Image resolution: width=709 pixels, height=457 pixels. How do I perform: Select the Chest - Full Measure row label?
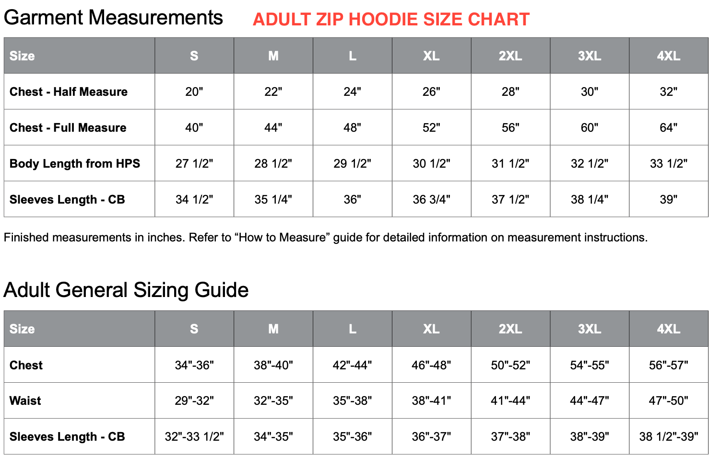point(68,127)
